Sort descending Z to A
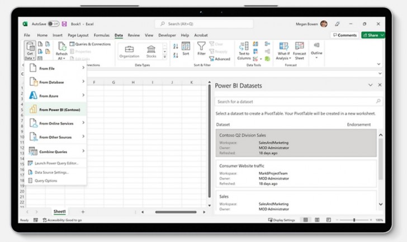Image resolution: width=407 pixels, height=242 pixels. (176, 55)
